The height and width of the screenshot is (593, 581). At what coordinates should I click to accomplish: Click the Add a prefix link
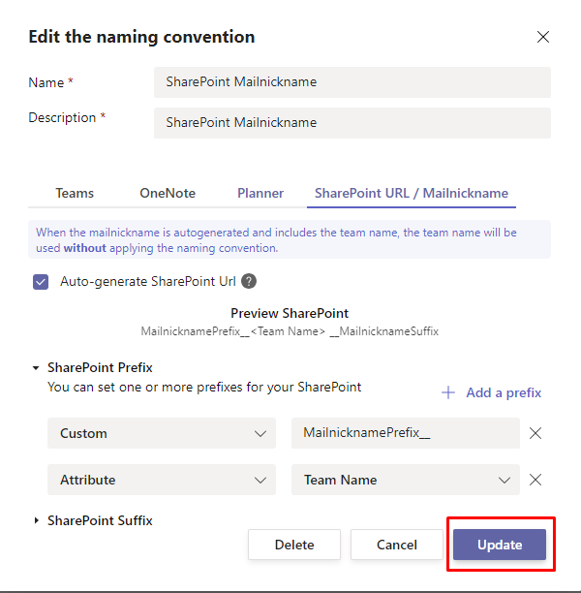tap(491, 392)
